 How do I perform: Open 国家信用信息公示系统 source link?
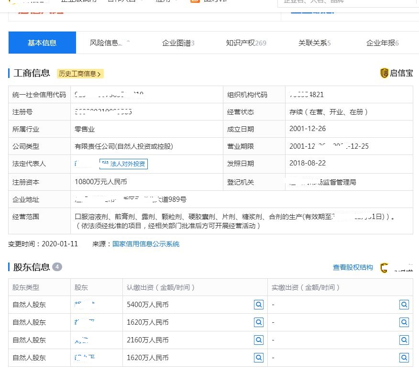[145, 244]
